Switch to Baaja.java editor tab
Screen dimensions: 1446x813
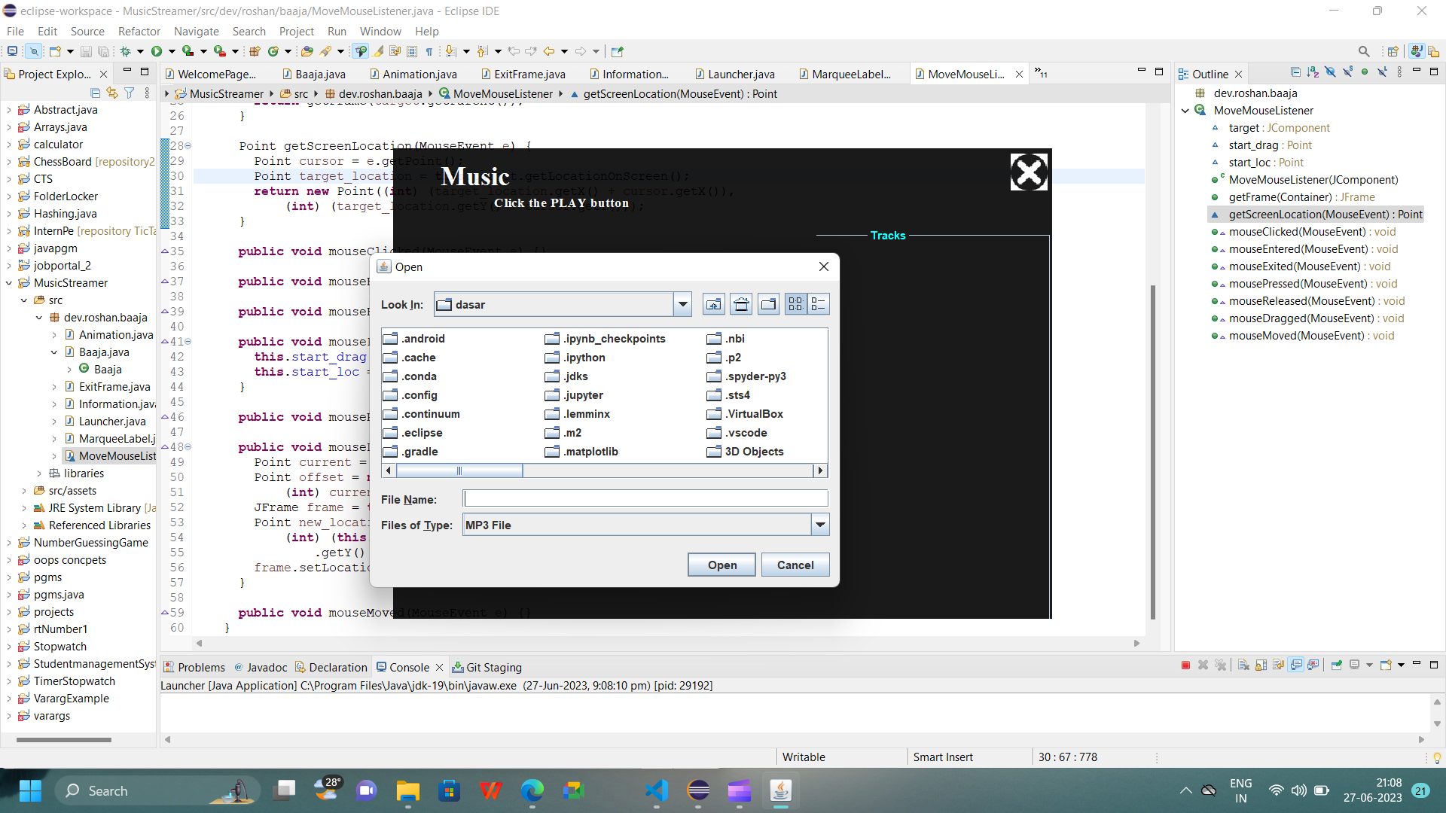(314, 74)
